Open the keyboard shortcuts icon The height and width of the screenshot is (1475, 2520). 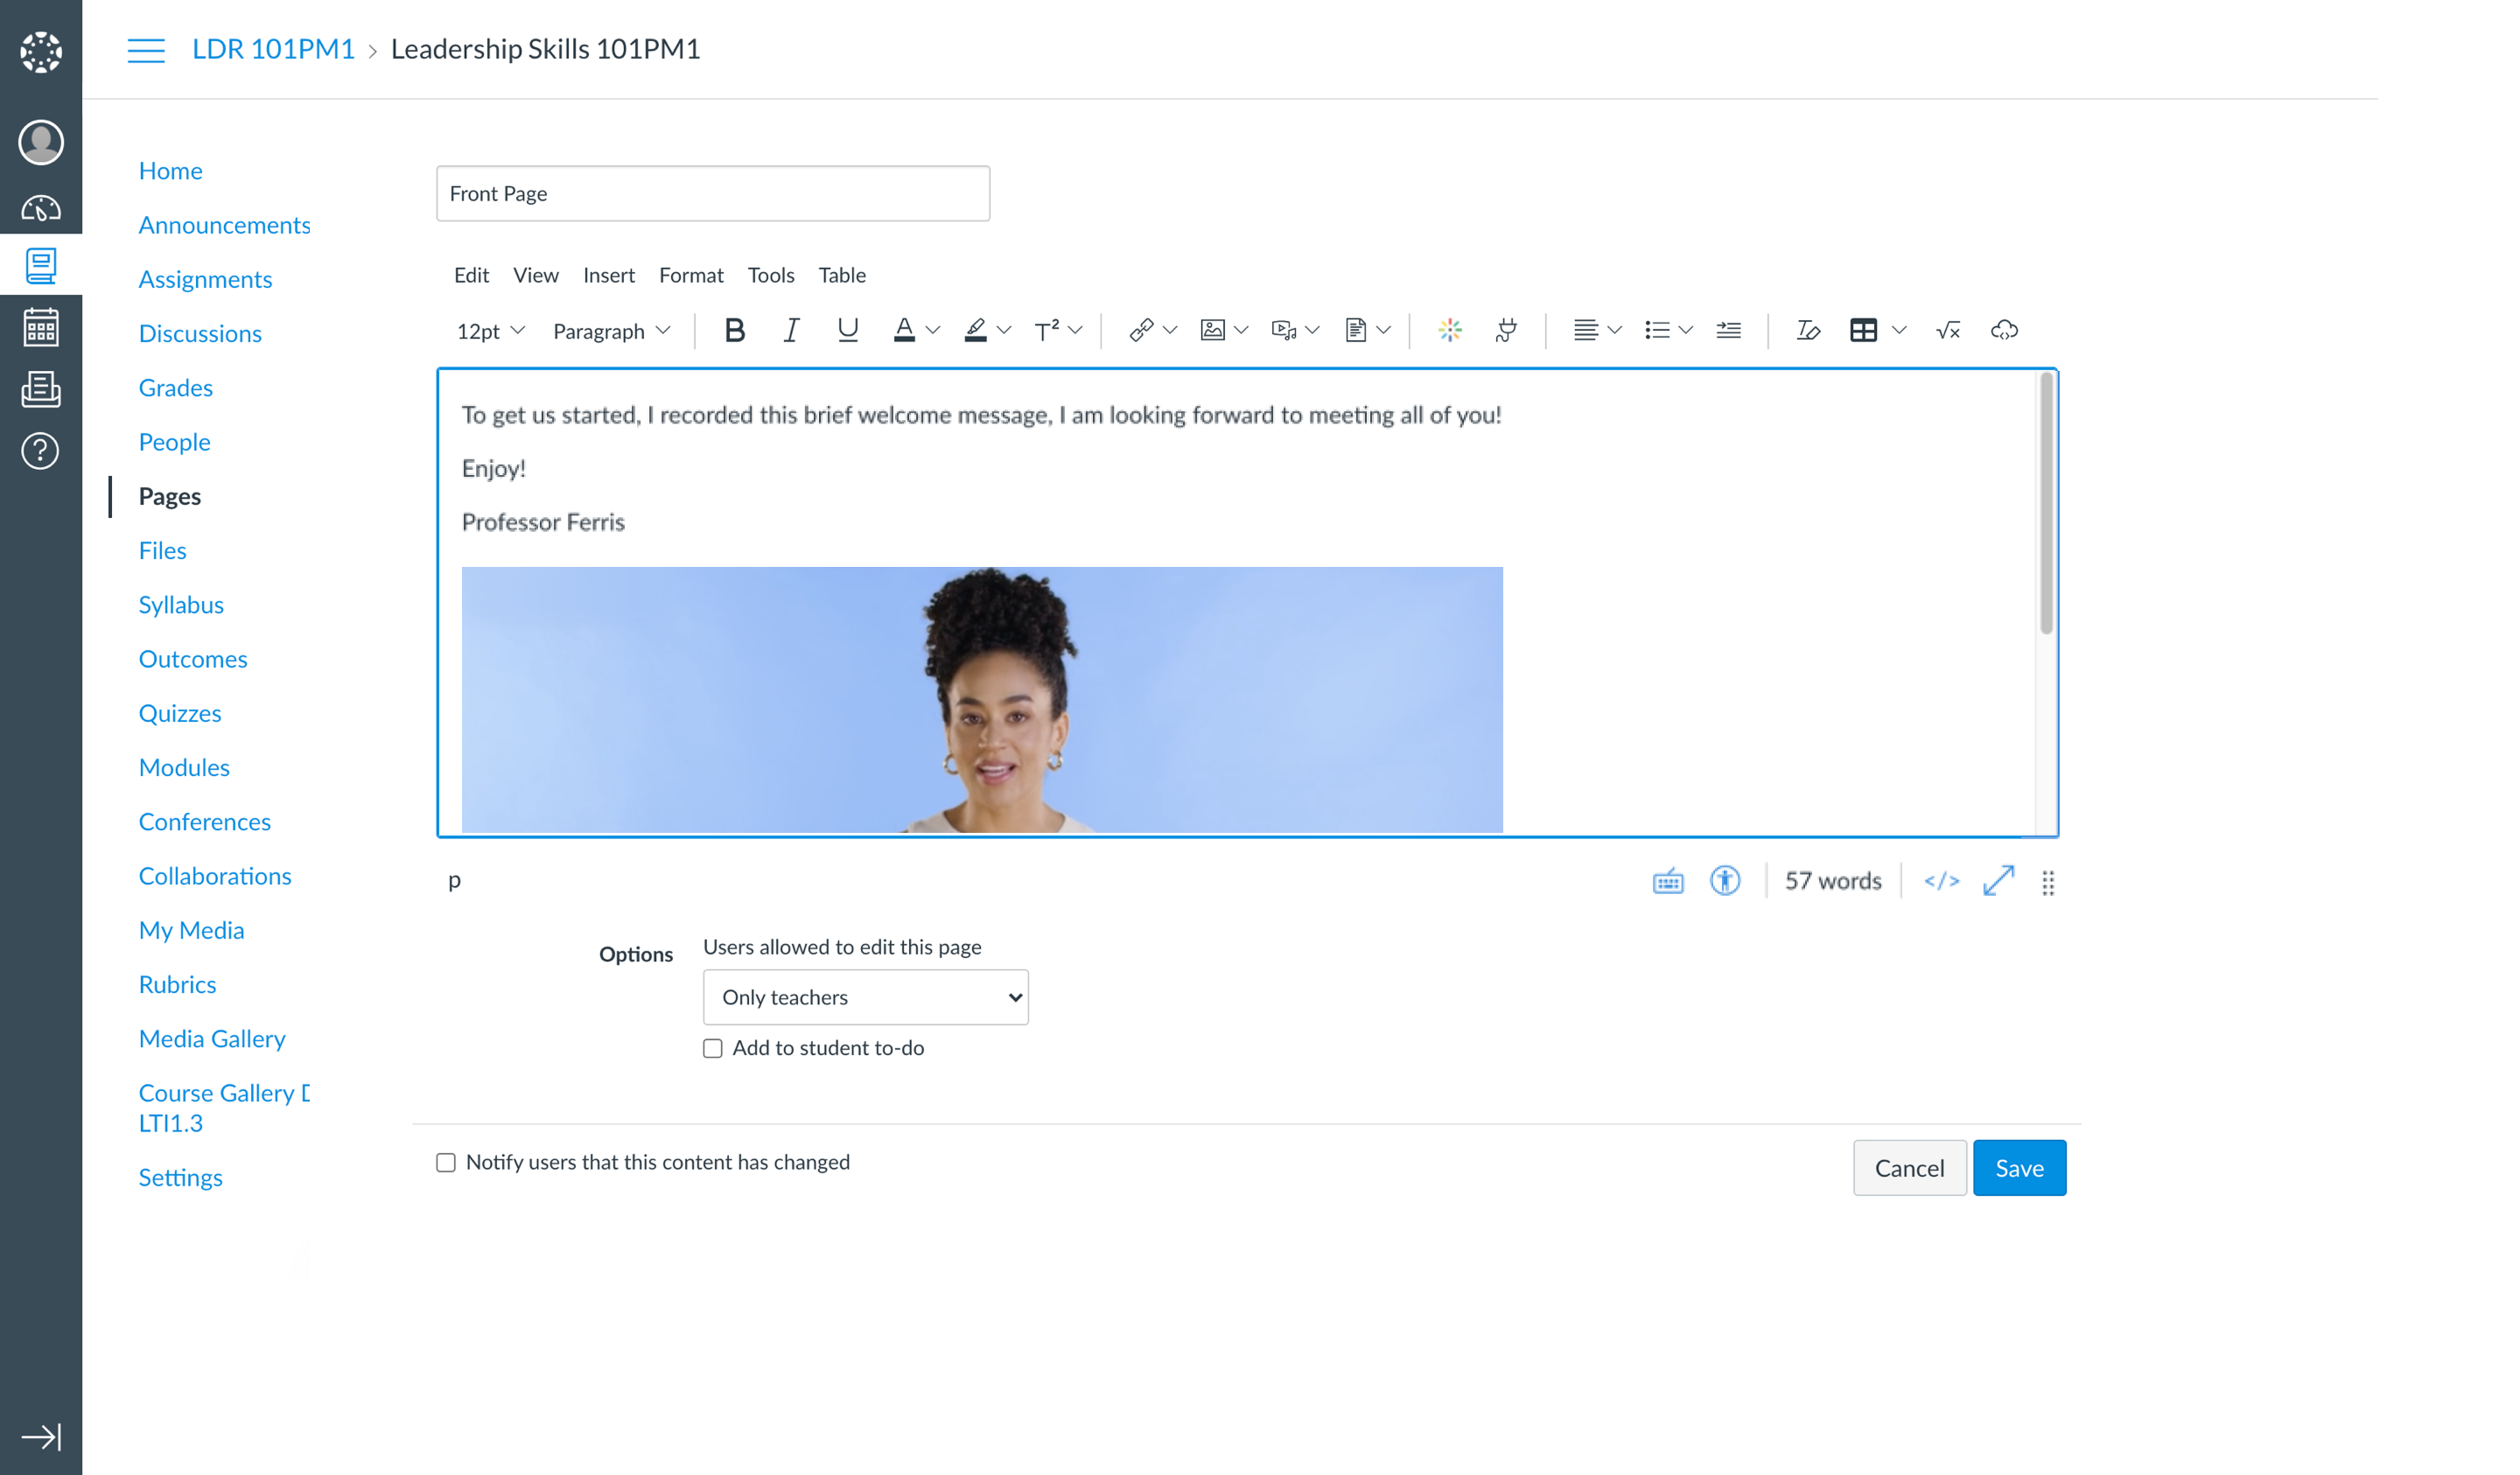pyautogui.click(x=1667, y=881)
